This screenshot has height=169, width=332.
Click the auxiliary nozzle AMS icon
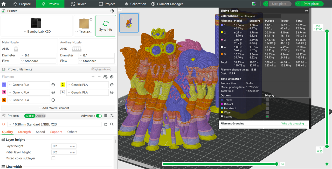[x=76, y=49]
